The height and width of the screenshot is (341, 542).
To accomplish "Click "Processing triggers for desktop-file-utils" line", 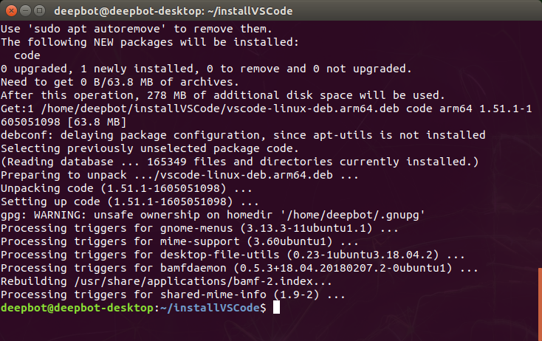I will pos(233,255).
